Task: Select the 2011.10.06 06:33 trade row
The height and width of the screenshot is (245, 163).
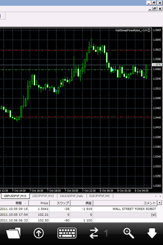Action: point(78,220)
